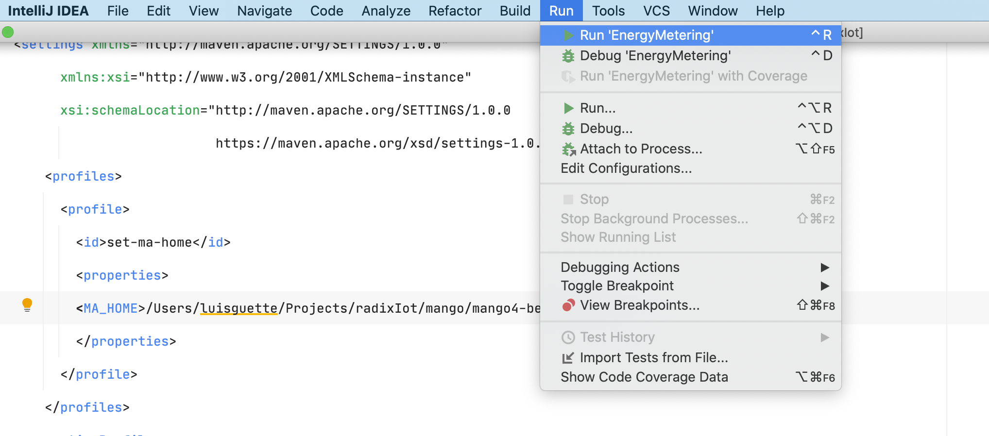Image resolution: width=989 pixels, height=436 pixels.
Task: Expand the Debugging Actions submenu arrow
Action: [x=824, y=268]
